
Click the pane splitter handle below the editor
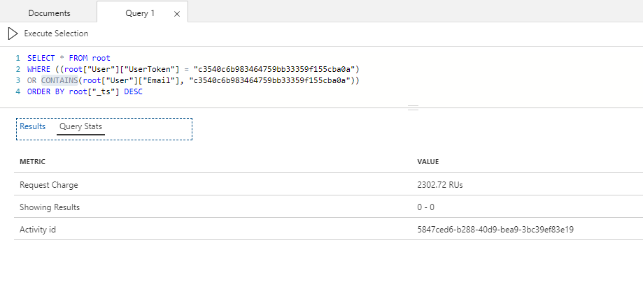click(x=413, y=108)
